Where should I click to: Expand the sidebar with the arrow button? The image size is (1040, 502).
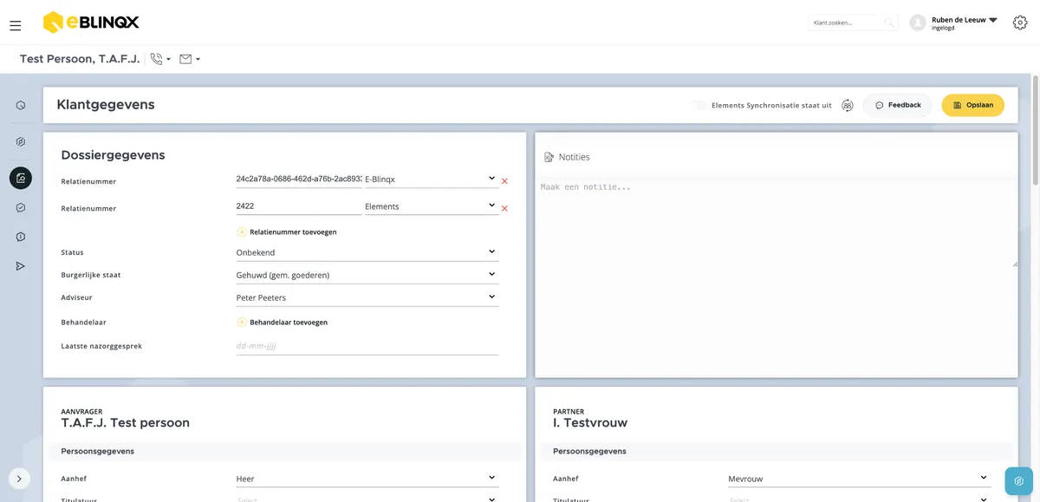[19, 479]
